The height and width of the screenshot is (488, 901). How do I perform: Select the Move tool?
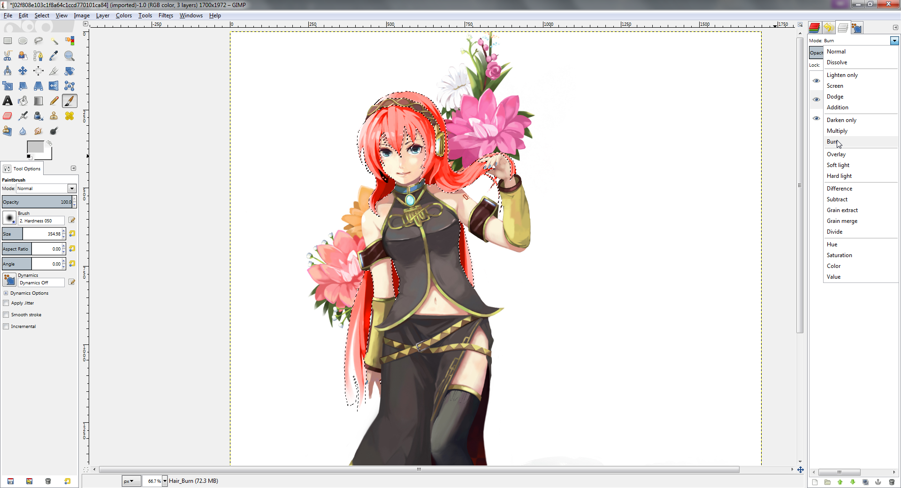point(23,71)
